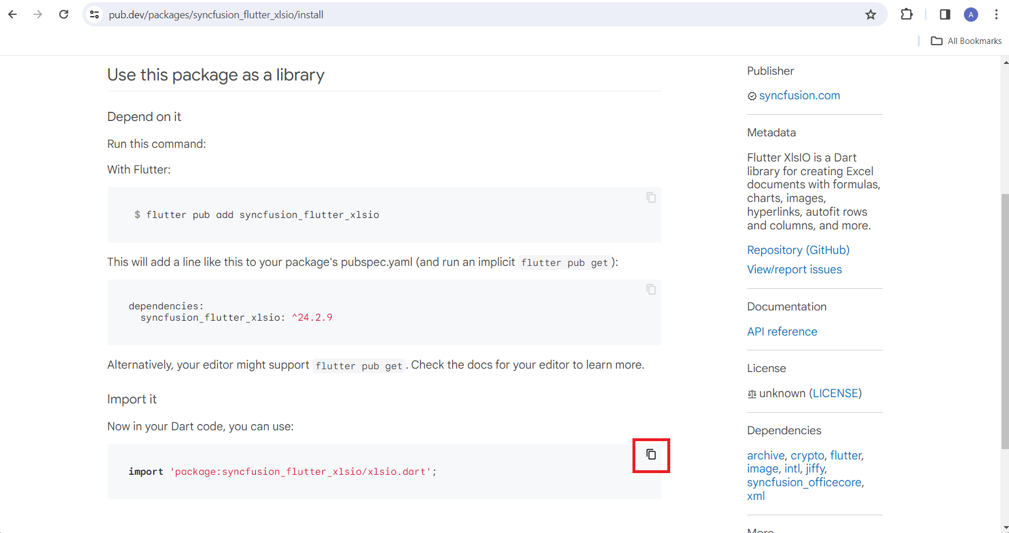Click the URL address bar
1009x533 pixels.
[457, 15]
